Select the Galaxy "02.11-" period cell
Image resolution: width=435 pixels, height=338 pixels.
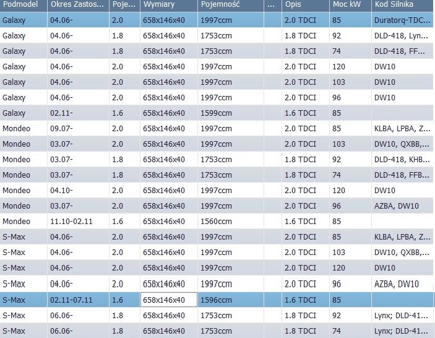pyautogui.click(x=78, y=113)
